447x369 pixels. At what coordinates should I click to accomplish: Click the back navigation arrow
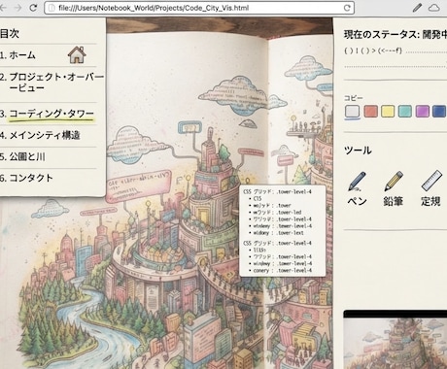(x=3, y=8)
